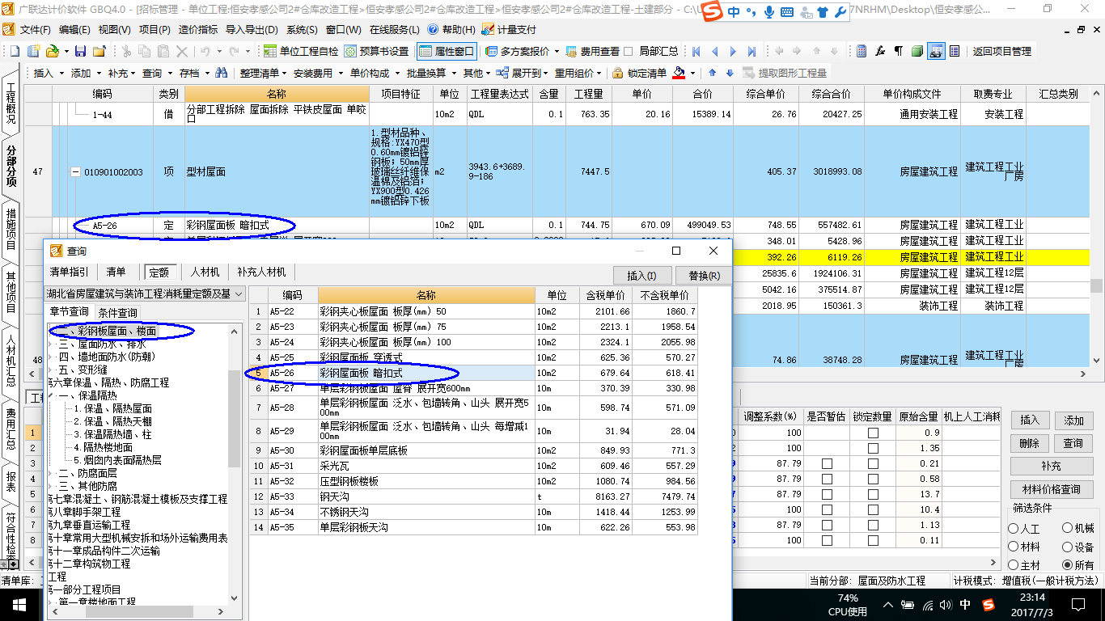Screen dimensions: 1105x621
Task: Select the 设备 filter radio button
Action: point(1067,547)
